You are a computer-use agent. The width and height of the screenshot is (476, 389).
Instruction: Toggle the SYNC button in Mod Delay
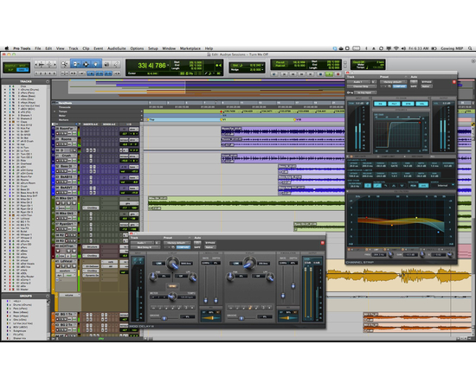pos(173,286)
